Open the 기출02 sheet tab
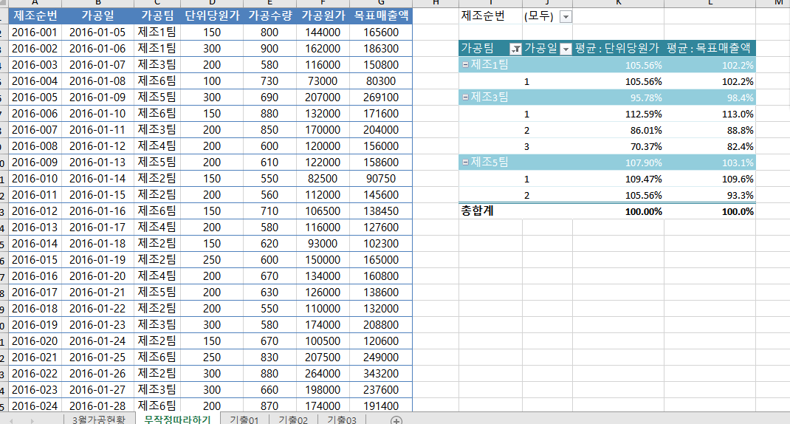790x424 pixels. [x=292, y=420]
